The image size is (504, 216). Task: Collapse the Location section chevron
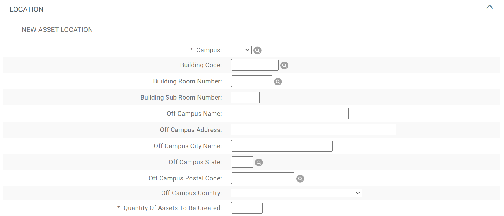point(489,7)
